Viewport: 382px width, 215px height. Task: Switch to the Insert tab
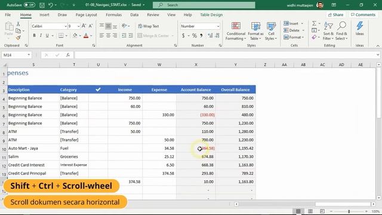pyautogui.click(x=44, y=15)
